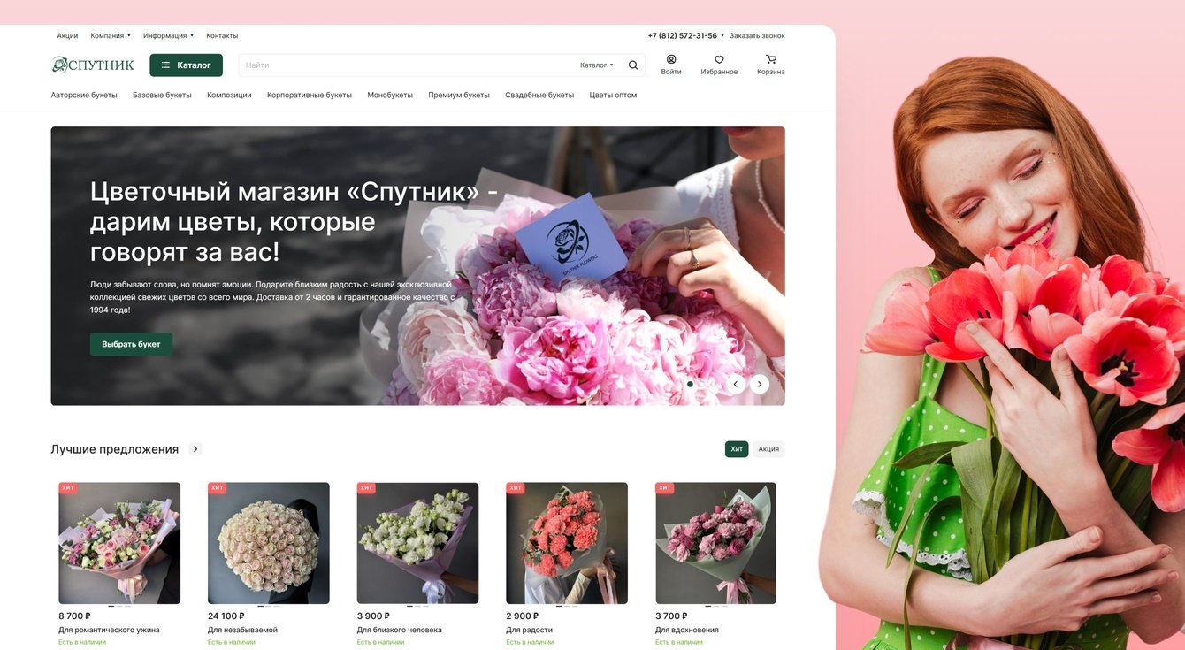
Task: Show the next banner slide
Action: [x=760, y=384]
